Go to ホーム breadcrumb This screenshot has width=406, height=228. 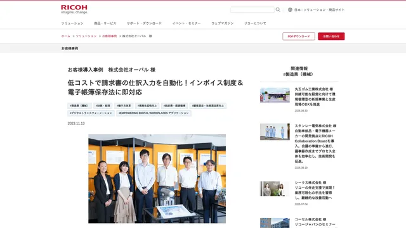tap(66, 36)
